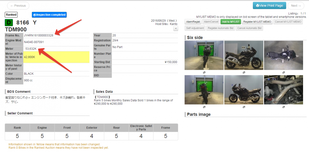This screenshot has width=309, height=152.
Task: Add this bike to MYLIST
Action: tap(231, 22)
